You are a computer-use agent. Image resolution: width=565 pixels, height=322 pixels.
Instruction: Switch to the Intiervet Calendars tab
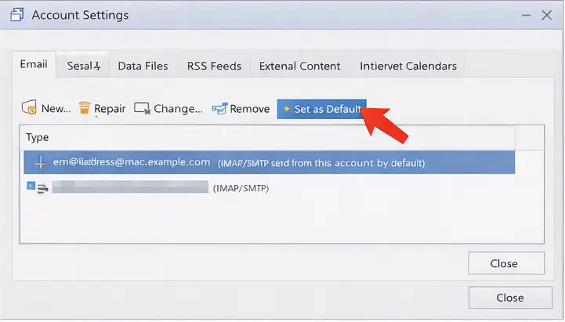click(408, 66)
